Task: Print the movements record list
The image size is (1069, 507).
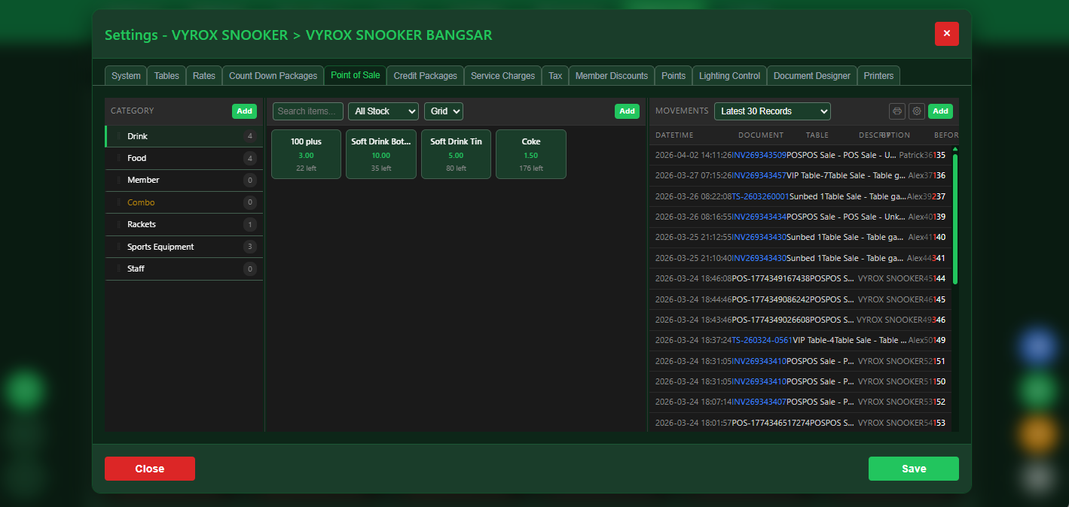Action: [896, 111]
